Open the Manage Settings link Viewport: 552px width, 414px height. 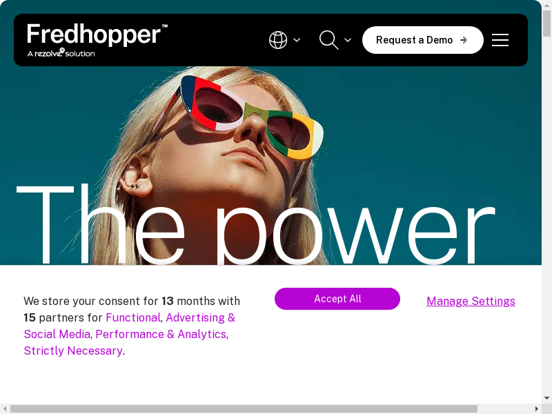(x=471, y=301)
